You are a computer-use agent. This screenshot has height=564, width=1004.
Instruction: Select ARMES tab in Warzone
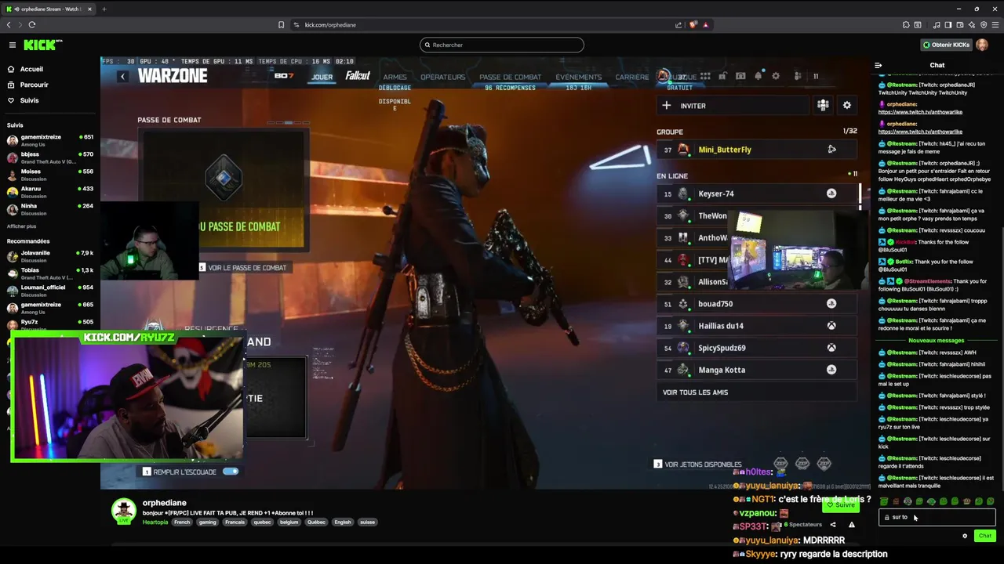(395, 77)
